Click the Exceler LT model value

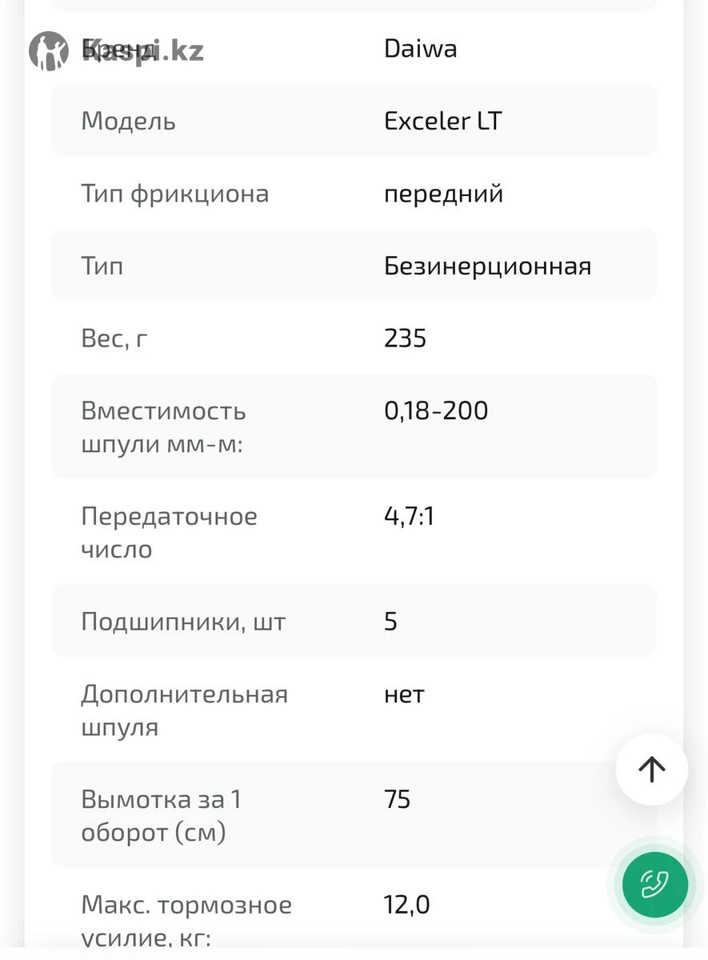click(442, 121)
